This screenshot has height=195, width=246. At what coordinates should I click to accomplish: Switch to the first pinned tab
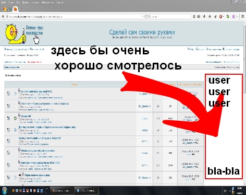point(5,9)
